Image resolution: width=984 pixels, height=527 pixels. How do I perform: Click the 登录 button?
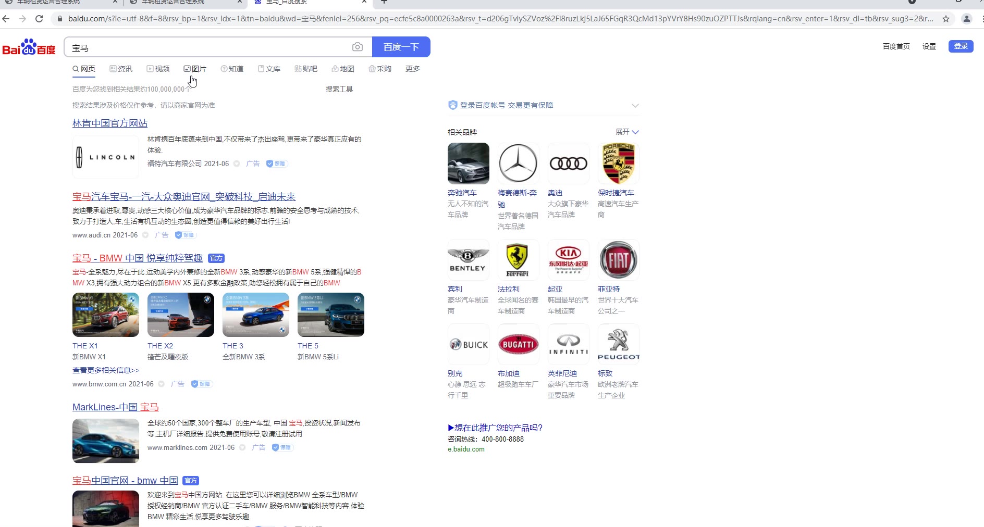pos(961,46)
